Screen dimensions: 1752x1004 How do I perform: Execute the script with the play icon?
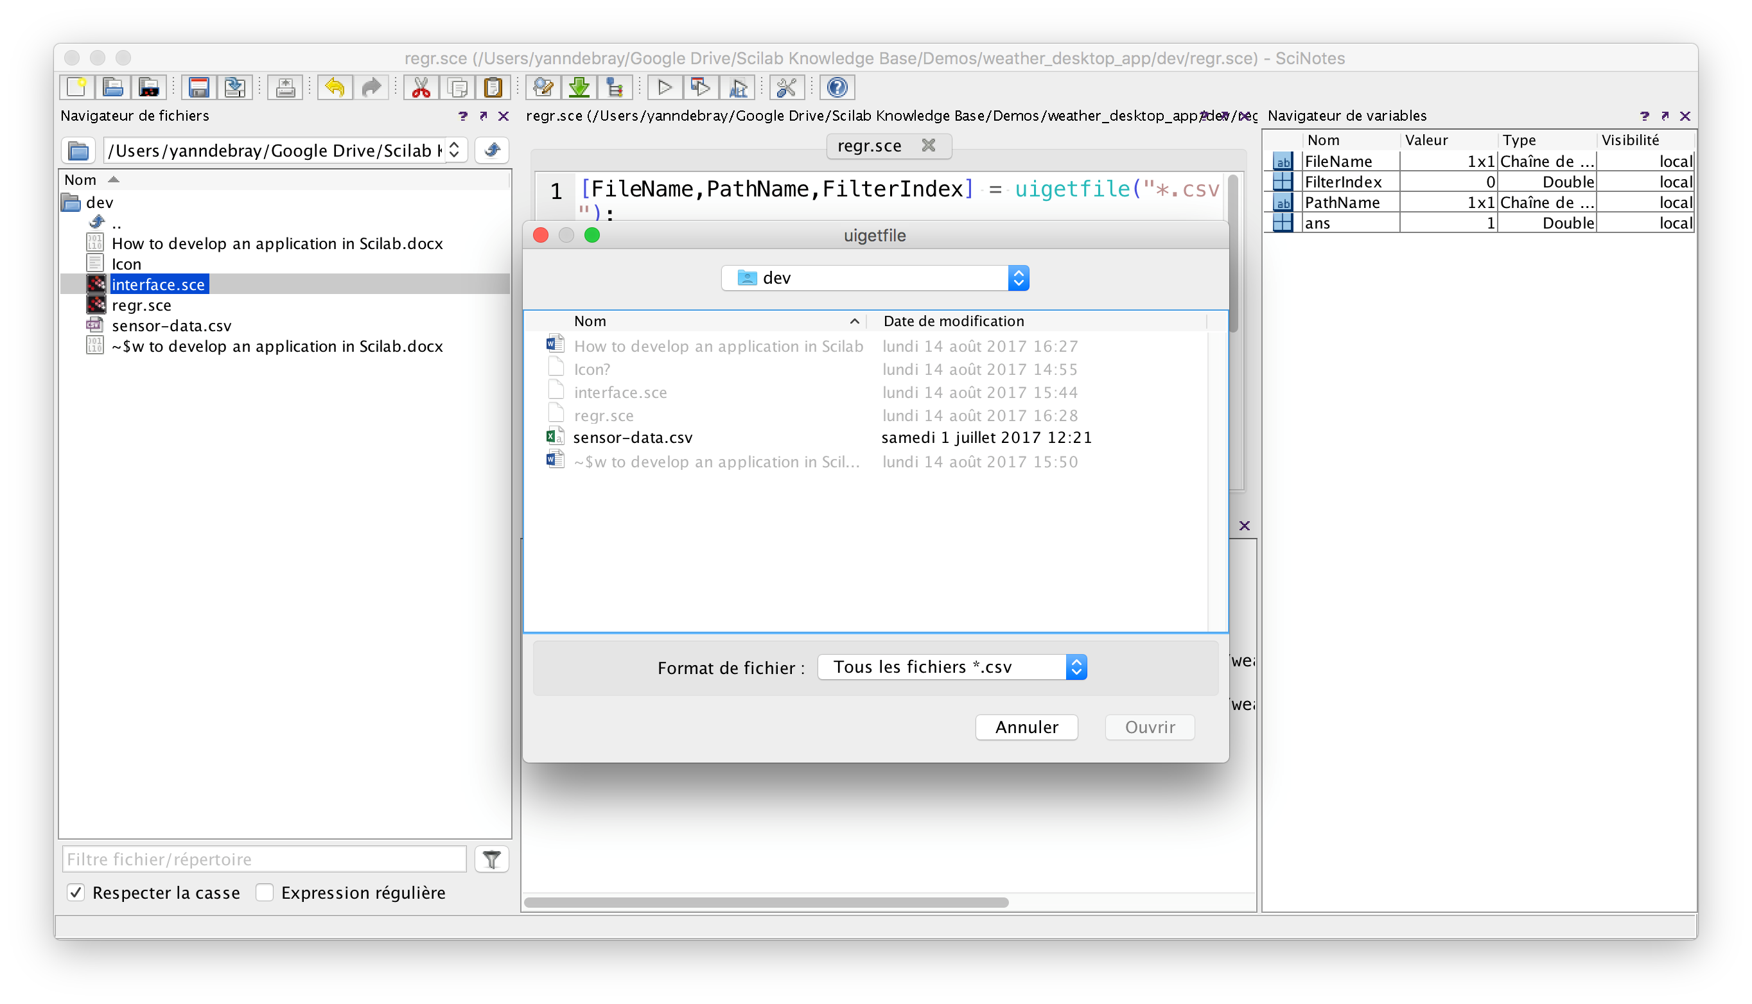click(664, 87)
